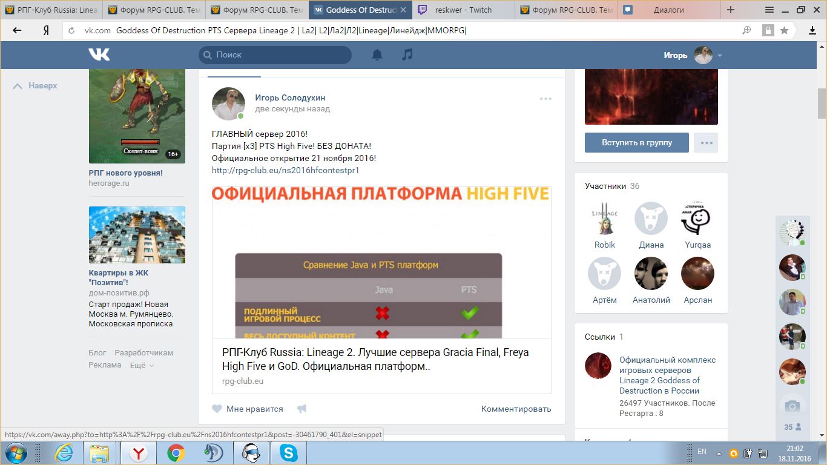Click the page vertical scrollbar thumb

point(822,104)
